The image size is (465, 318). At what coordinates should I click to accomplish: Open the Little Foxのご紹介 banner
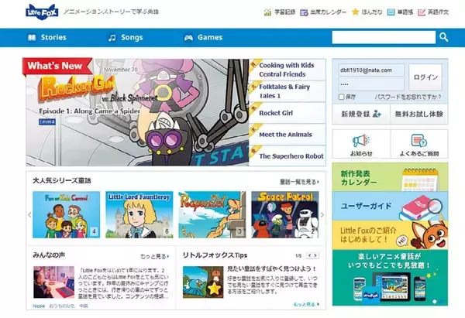390,234
